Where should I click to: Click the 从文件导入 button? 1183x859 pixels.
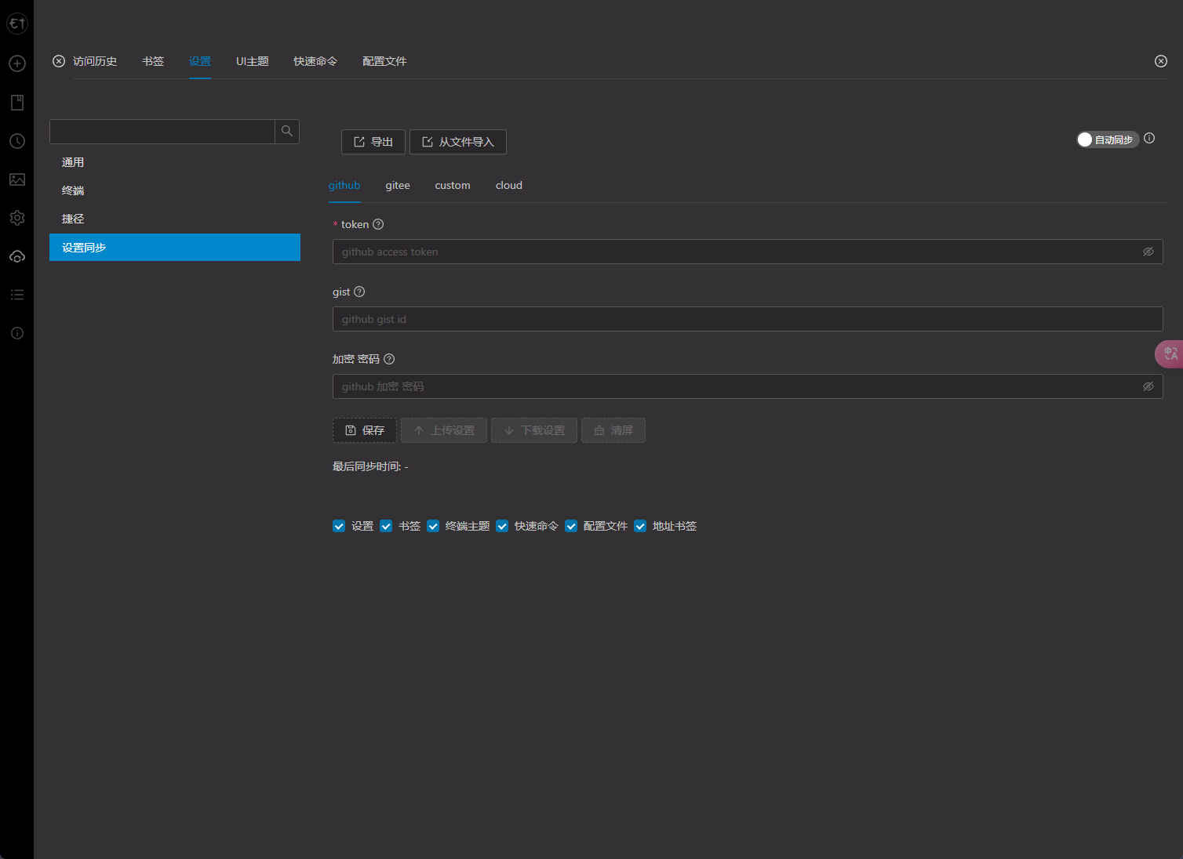point(458,142)
